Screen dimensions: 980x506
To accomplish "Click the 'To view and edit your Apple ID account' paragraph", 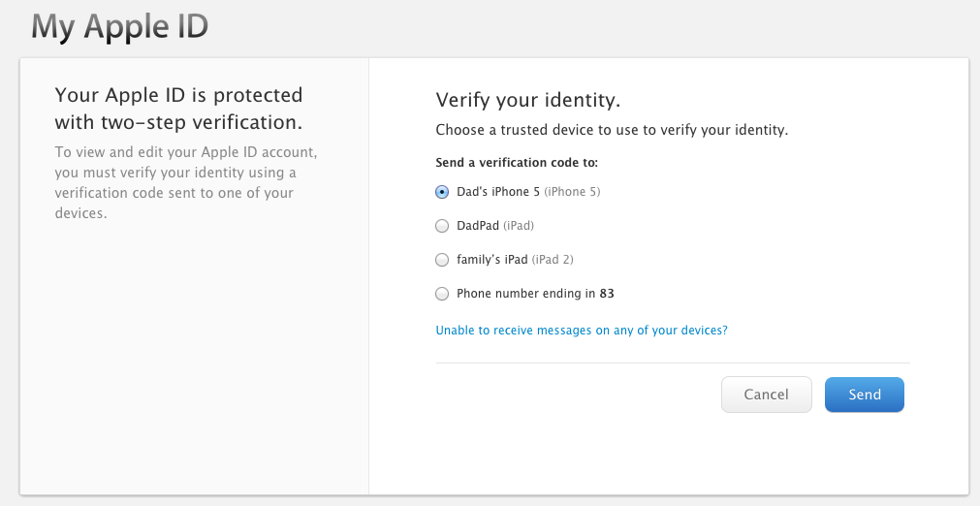I will (185, 182).
